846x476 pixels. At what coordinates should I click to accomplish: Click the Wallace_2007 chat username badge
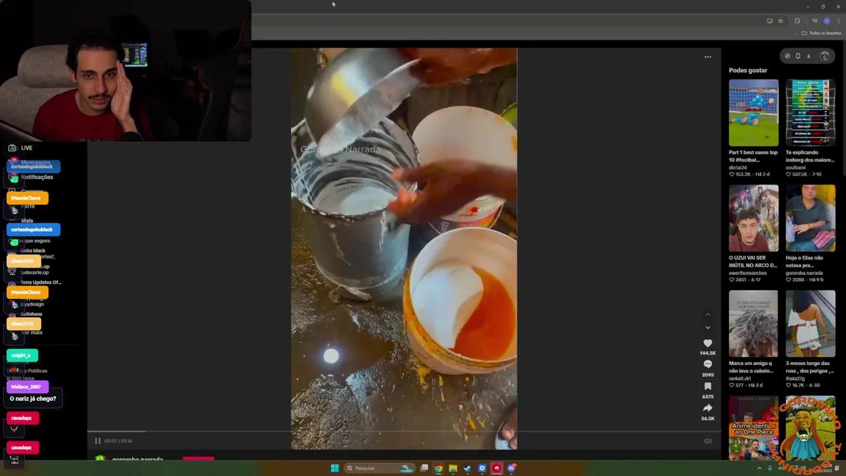(26, 387)
